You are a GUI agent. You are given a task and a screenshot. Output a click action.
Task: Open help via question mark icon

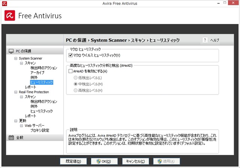[x=205, y=40]
